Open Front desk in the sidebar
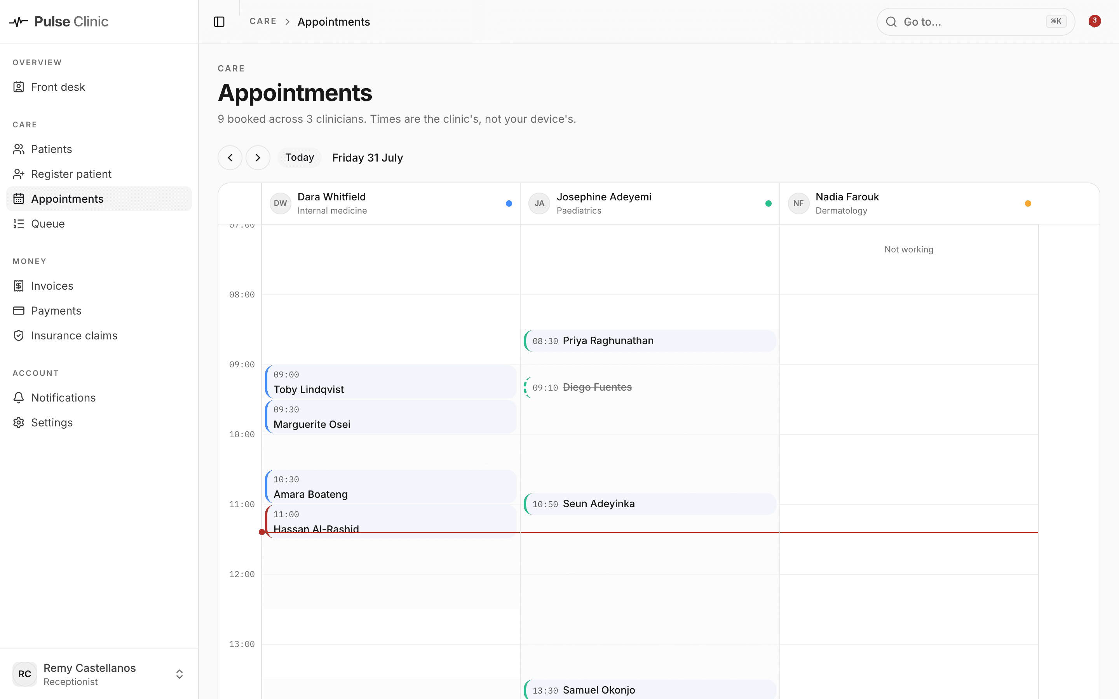The height and width of the screenshot is (699, 1119). tap(99, 87)
